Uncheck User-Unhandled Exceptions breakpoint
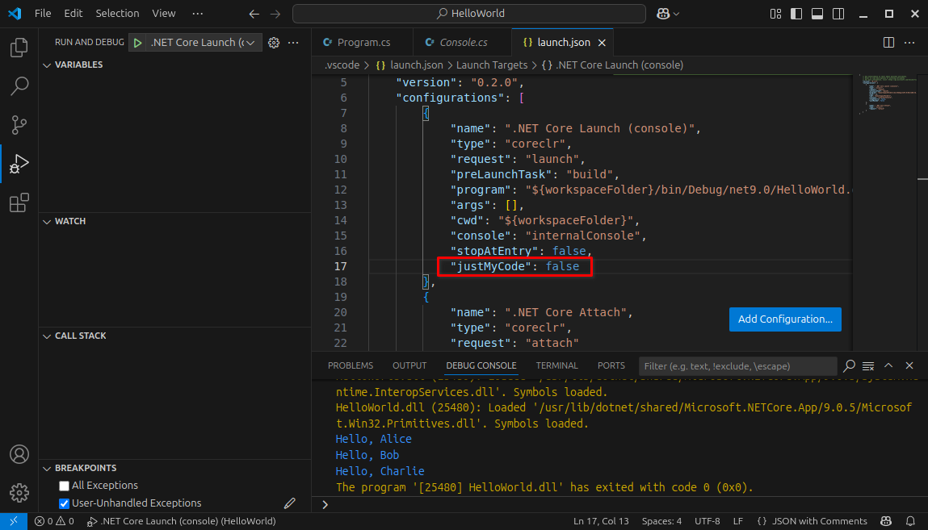 (x=64, y=503)
